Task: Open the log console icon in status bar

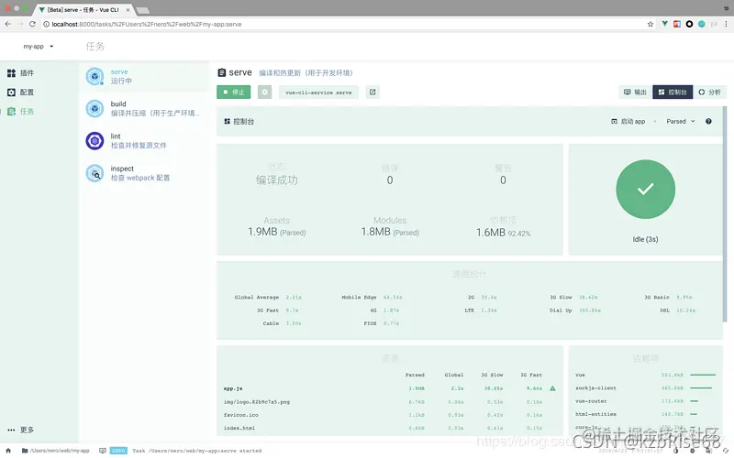Action: click(x=103, y=451)
